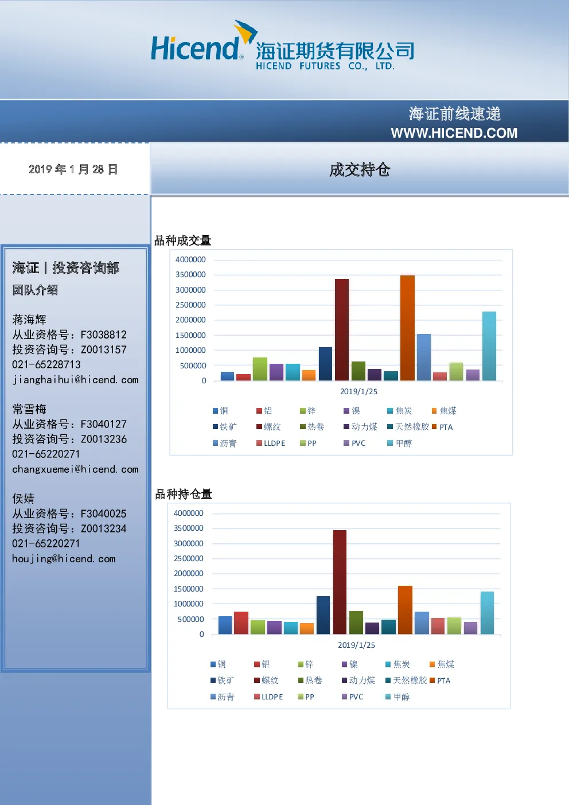
Task: Select the name 蒋海辉
Action: coord(29,320)
